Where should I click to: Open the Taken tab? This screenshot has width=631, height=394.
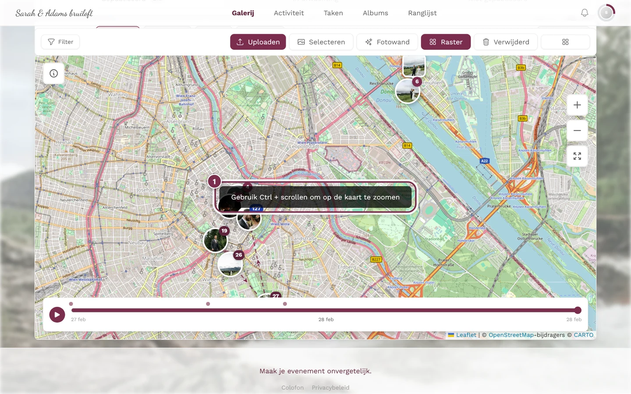[333, 13]
